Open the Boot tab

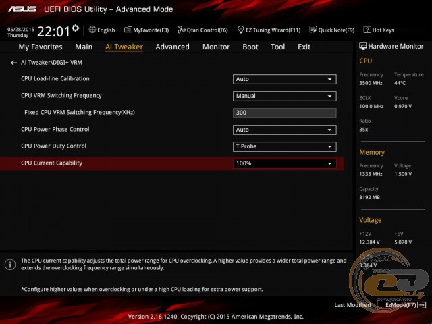pos(250,47)
